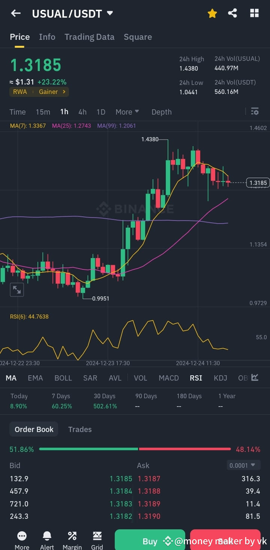
Task: Select the 15m chart interval
Action: pos(43,112)
